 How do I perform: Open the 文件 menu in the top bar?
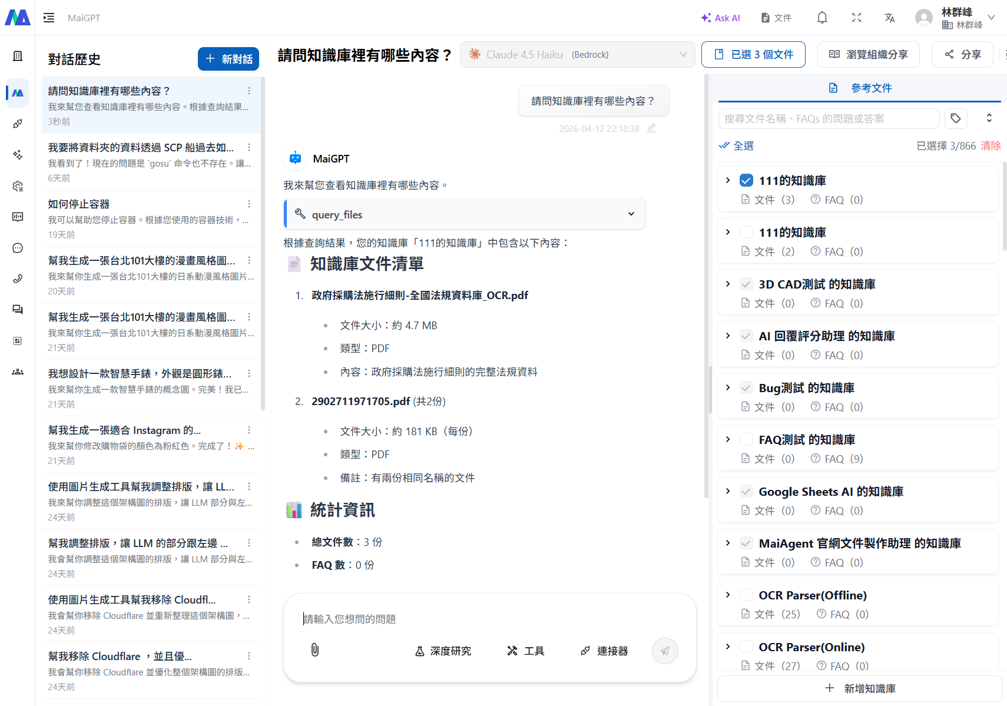tap(776, 18)
